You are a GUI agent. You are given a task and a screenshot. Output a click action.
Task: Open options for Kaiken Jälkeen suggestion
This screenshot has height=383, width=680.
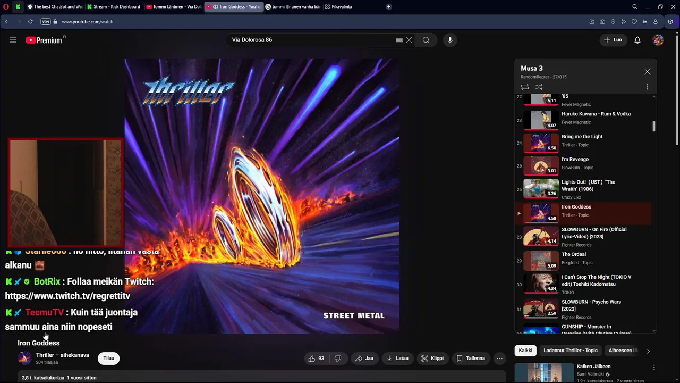tap(654, 368)
